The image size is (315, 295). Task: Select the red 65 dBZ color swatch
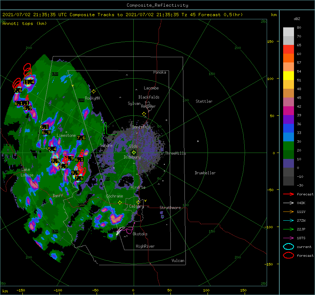pos(288,49)
